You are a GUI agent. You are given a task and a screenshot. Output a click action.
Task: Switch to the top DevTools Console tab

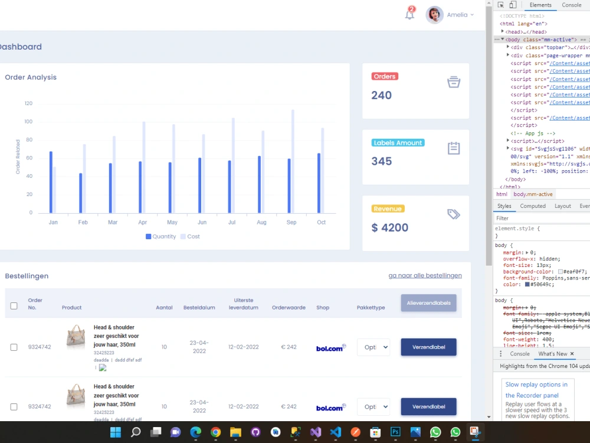[x=571, y=5]
